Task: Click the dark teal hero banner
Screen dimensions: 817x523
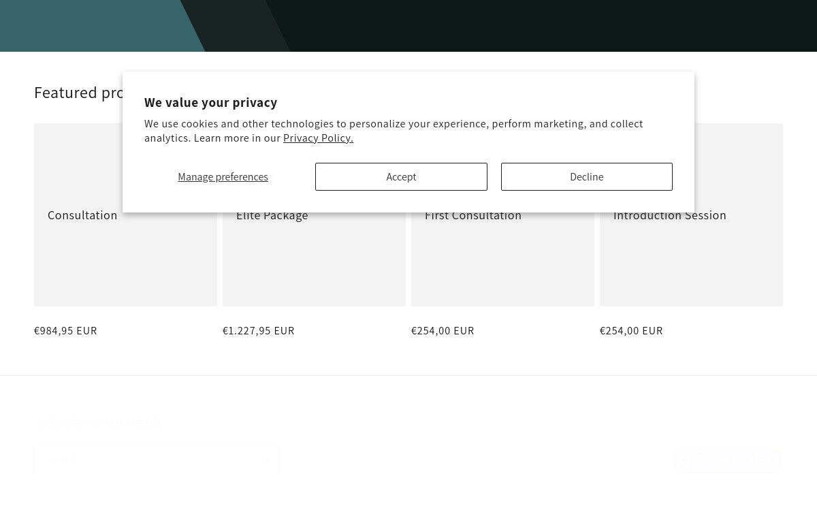Action: (408, 26)
